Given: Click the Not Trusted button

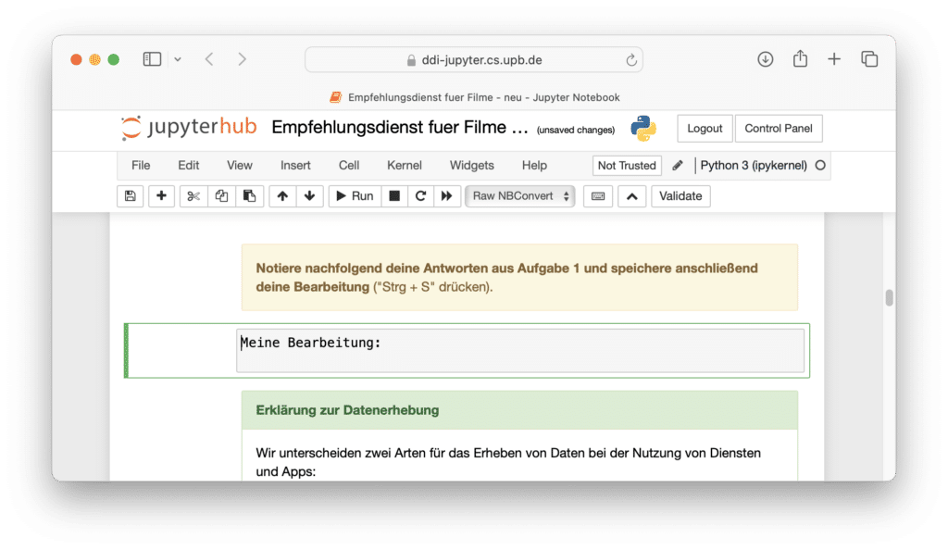Looking at the screenshot, I should point(627,165).
